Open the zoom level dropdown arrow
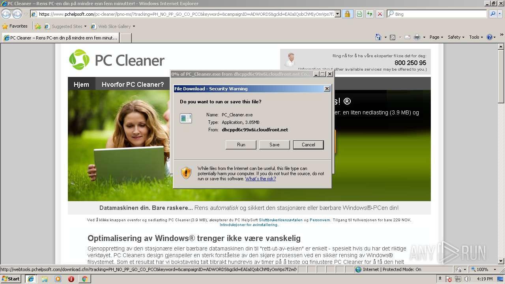The height and width of the screenshot is (284, 505). [495, 269]
